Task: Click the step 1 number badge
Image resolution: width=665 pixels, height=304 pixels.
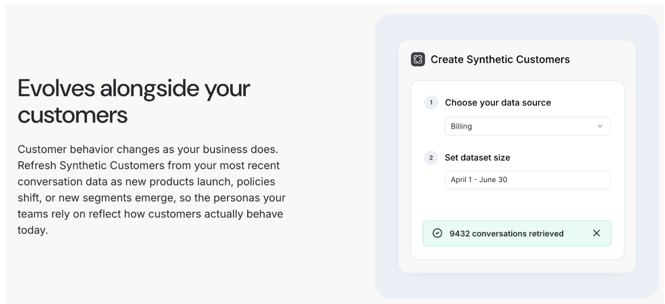Action: pos(431,103)
